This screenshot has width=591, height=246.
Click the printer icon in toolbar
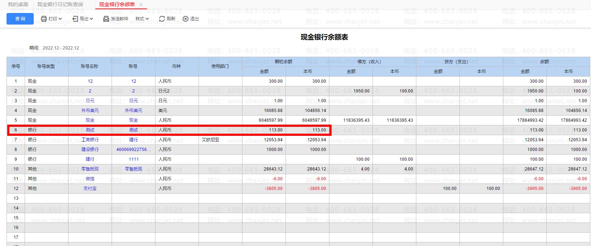pos(44,19)
